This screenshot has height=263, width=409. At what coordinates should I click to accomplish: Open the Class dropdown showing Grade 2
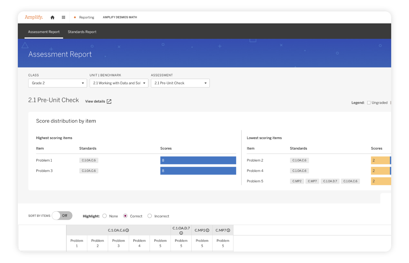pyautogui.click(x=58, y=83)
